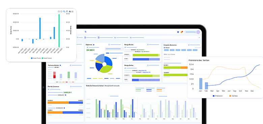Click the info dot next to Factures Achats

[60, 65]
